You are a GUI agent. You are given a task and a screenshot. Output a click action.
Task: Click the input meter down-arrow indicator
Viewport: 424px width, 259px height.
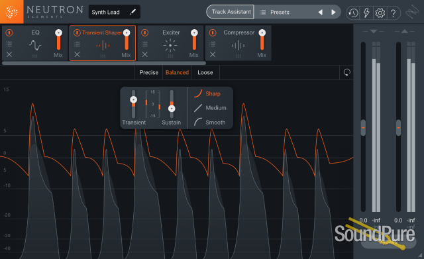point(374,31)
